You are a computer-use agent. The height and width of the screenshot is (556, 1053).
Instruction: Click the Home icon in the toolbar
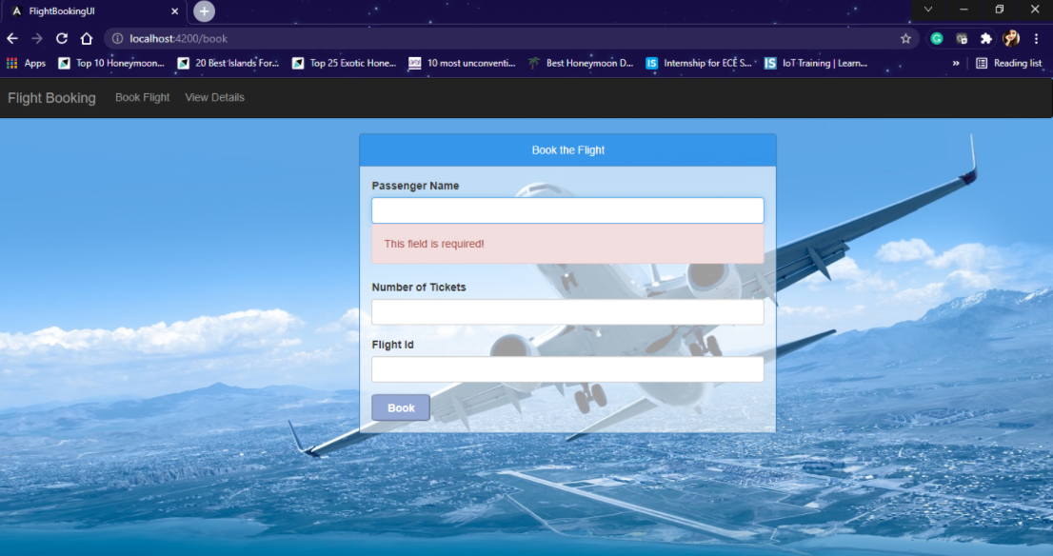86,40
